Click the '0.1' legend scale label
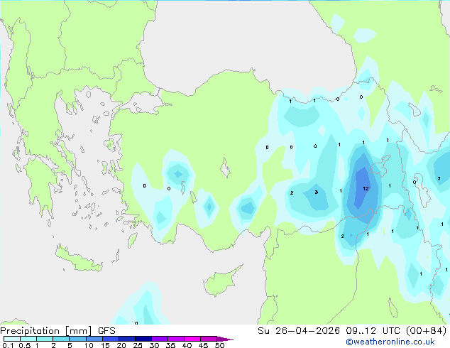The image size is (450, 348). click(8, 345)
